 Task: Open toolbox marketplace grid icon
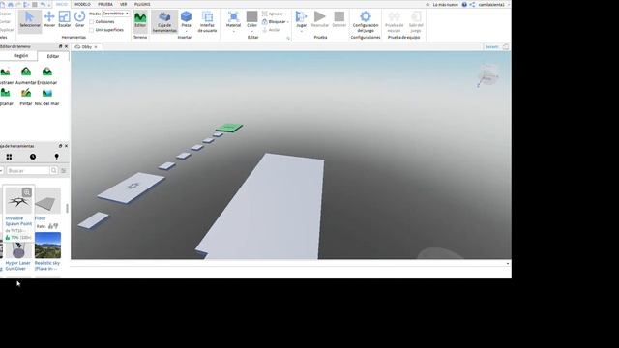[9, 157]
